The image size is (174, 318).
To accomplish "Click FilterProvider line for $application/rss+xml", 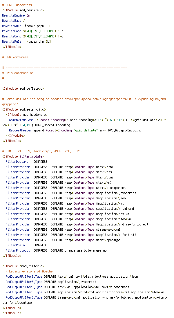I will tap(68, 214).
